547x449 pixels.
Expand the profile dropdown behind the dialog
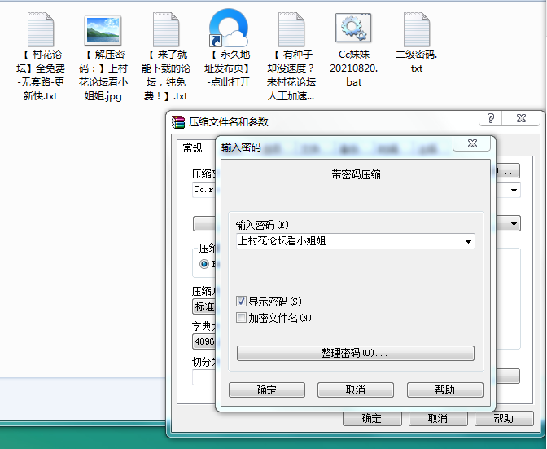coord(514,223)
